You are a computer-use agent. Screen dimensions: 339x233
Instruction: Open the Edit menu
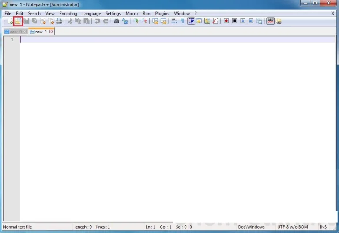19,13
